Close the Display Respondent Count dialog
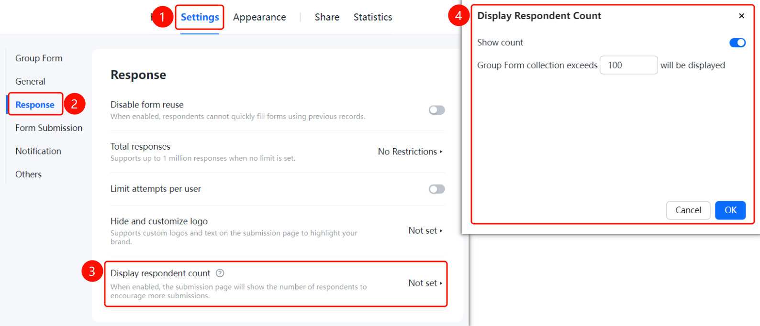The height and width of the screenshot is (326, 760). pos(741,16)
